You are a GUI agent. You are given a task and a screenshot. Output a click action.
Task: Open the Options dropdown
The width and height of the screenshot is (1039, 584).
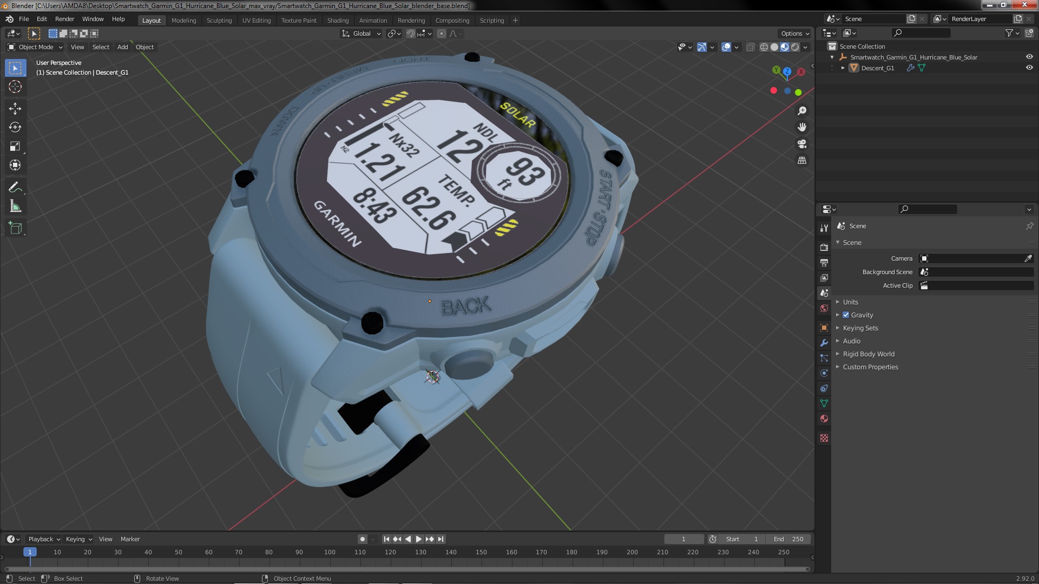tap(794, 34)
